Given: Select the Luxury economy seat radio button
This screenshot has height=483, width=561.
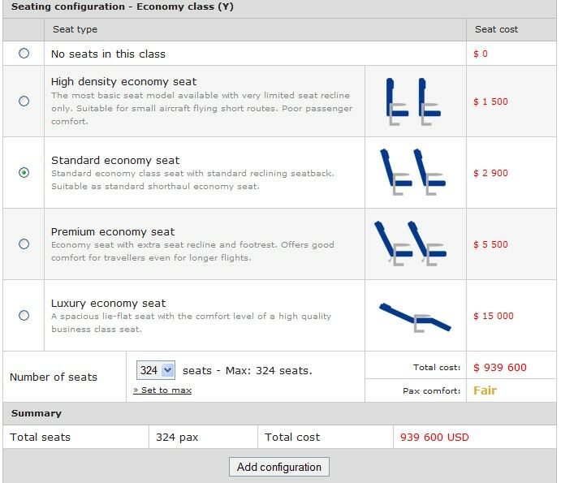Looking at the screenshot, I should point(24,316).
